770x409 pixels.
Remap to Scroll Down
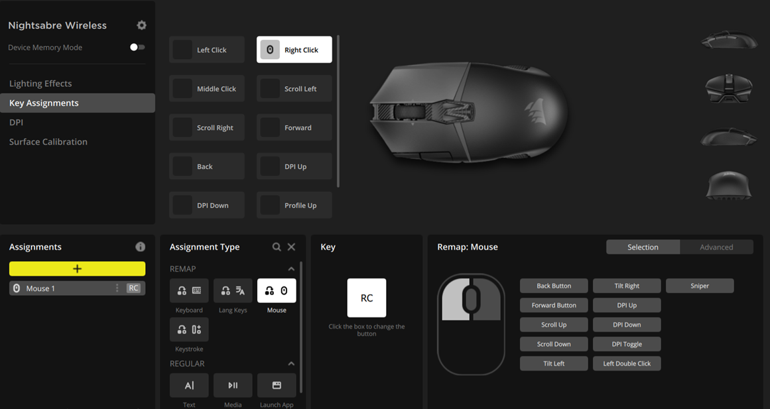554,344
